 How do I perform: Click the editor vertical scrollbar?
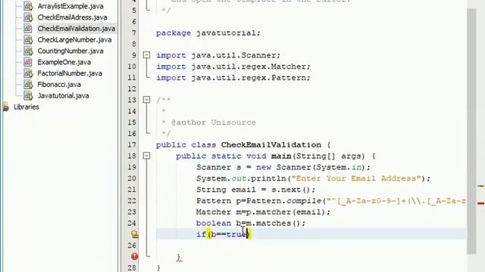click(471, 131)
